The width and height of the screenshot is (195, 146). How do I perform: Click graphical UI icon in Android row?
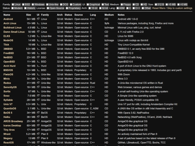[x=38, y=19]
